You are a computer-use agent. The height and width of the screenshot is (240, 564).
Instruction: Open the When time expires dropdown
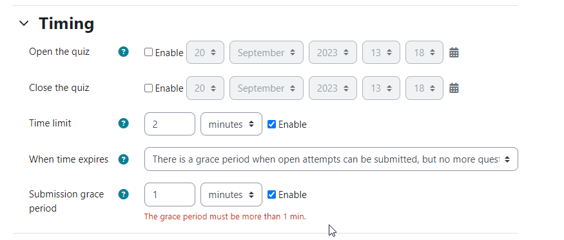331,159
